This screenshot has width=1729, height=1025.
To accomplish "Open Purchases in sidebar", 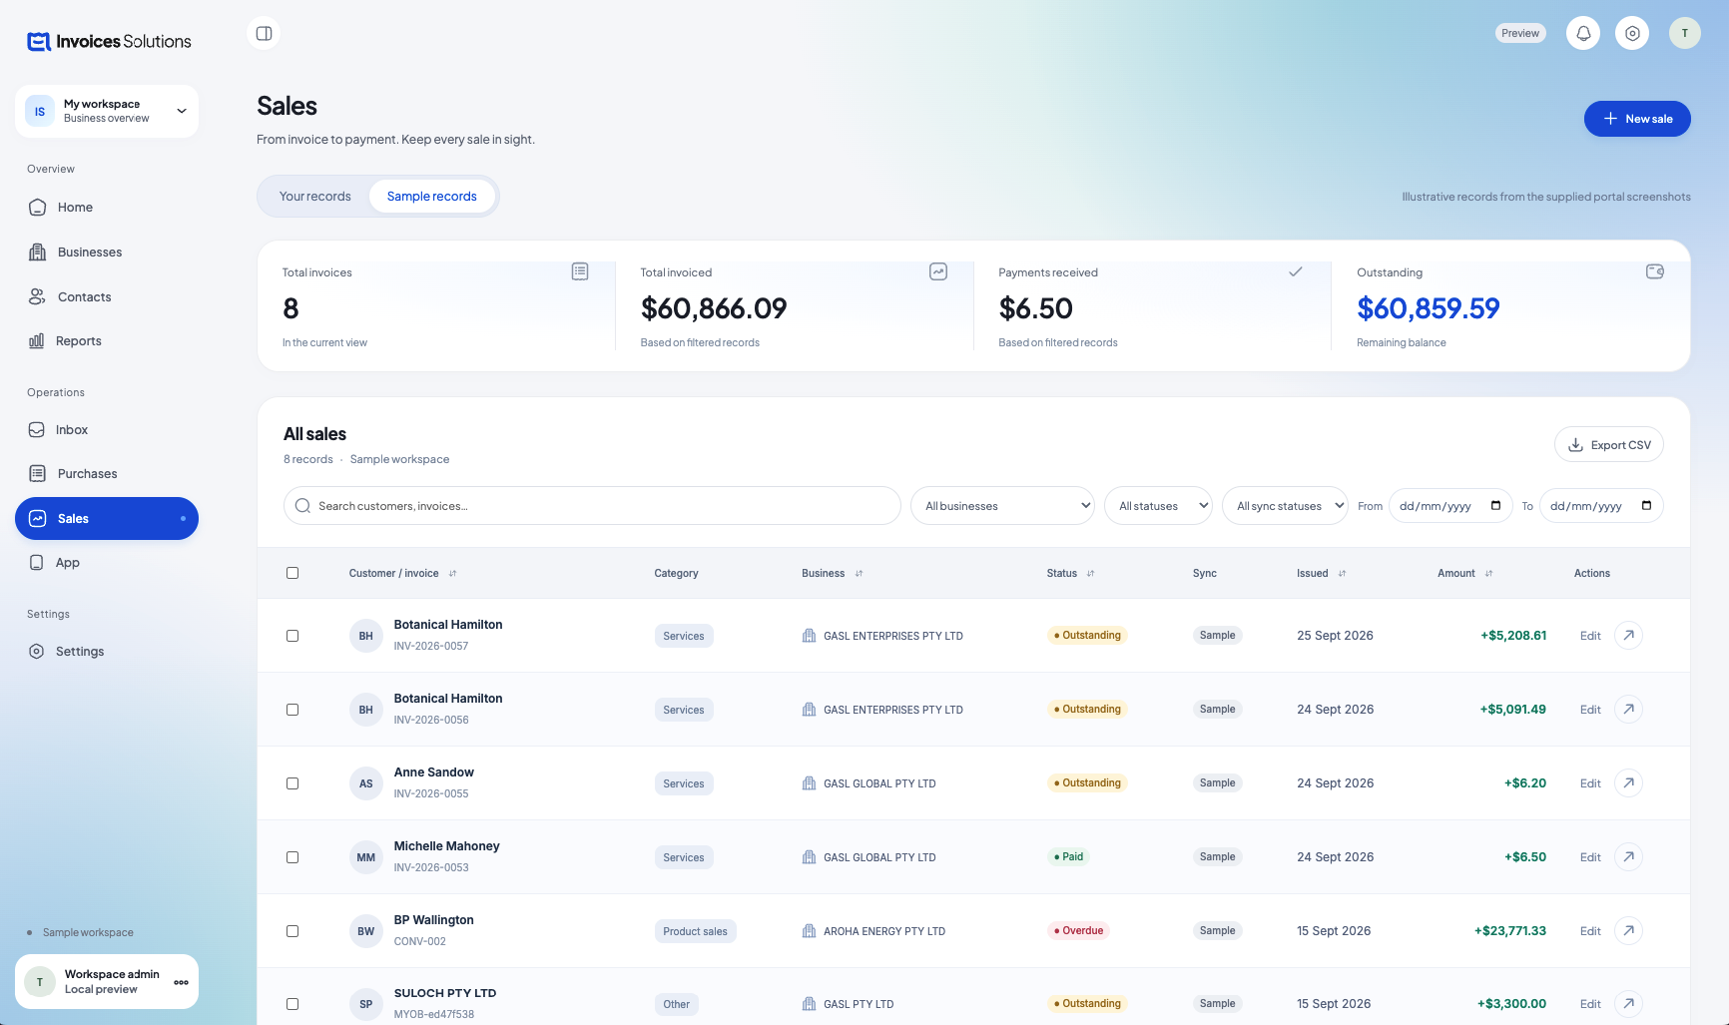I will click(107, 474).
